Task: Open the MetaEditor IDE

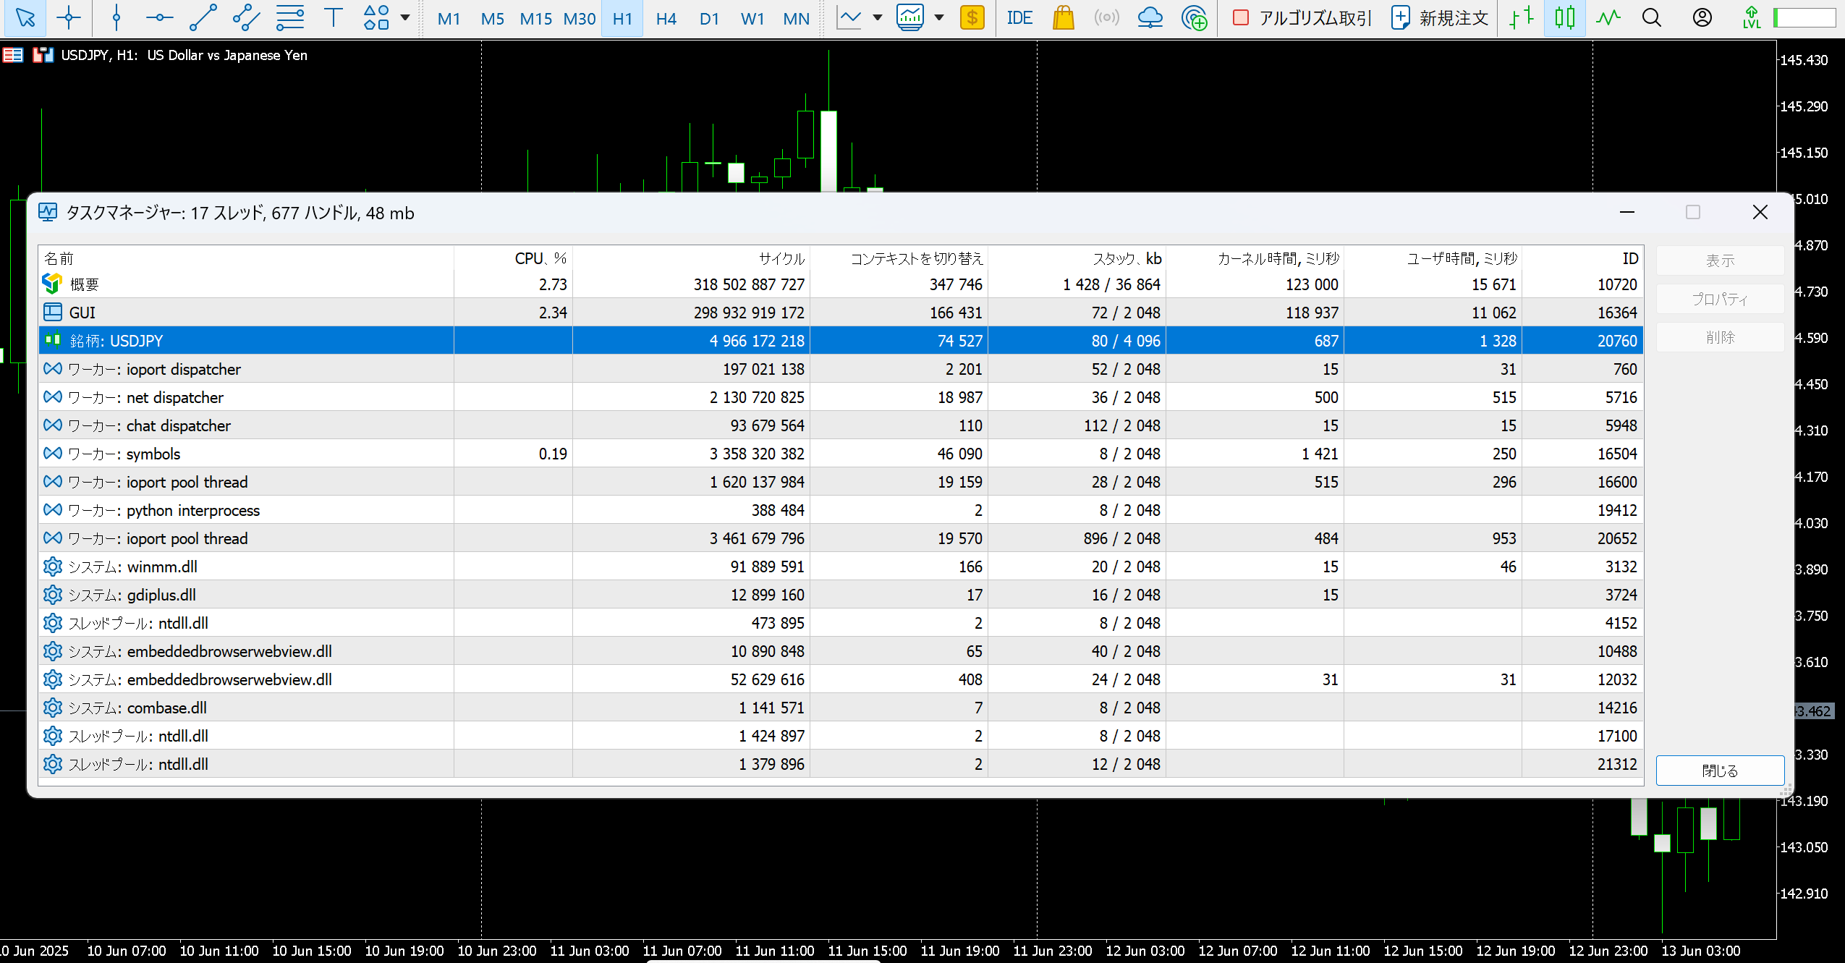Action: pos(1019,18)
